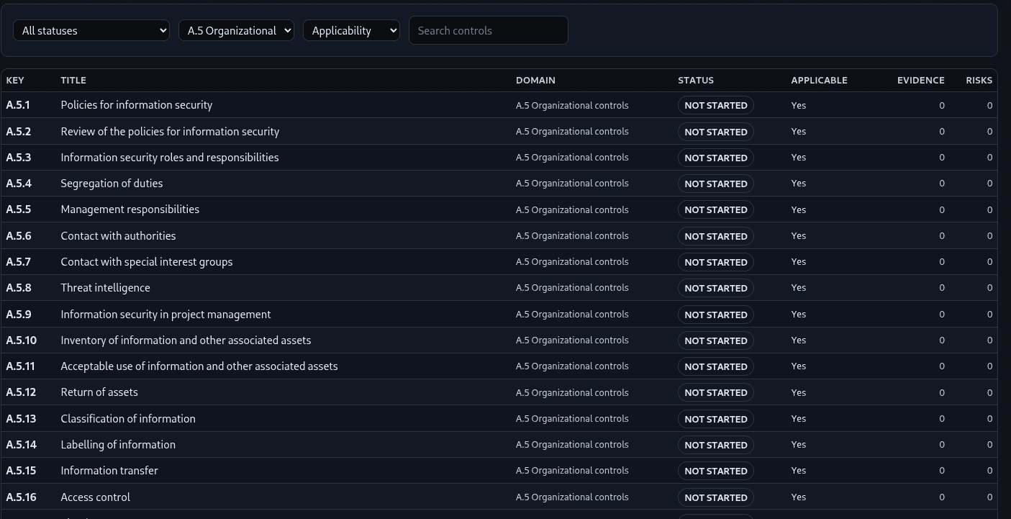1011x519 pixels.
Task: Expand the Applicability filter dropdown
Action: pos(351,30)
